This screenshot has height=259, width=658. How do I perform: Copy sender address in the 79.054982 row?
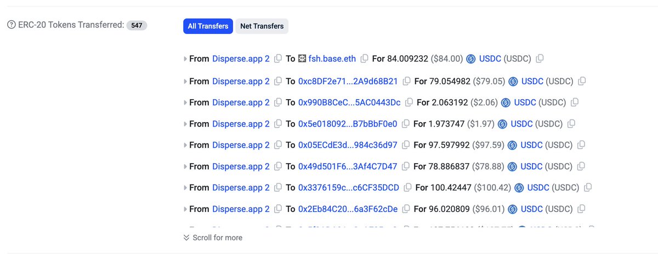278,81
